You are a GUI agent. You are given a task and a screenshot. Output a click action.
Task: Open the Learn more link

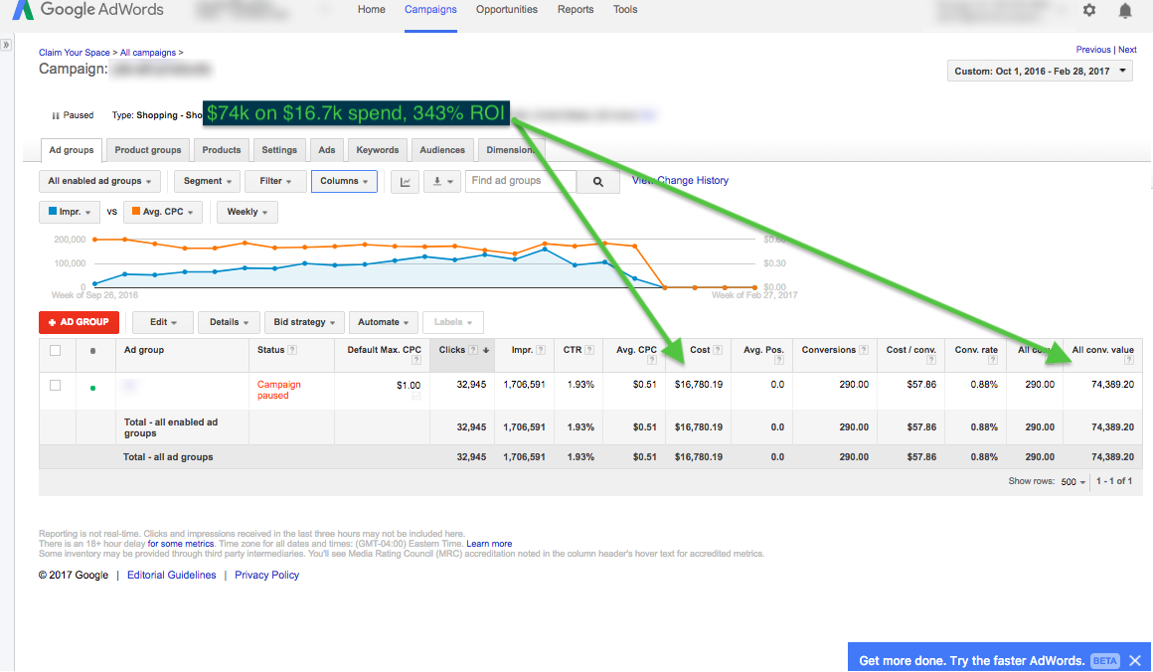point(489,544)
